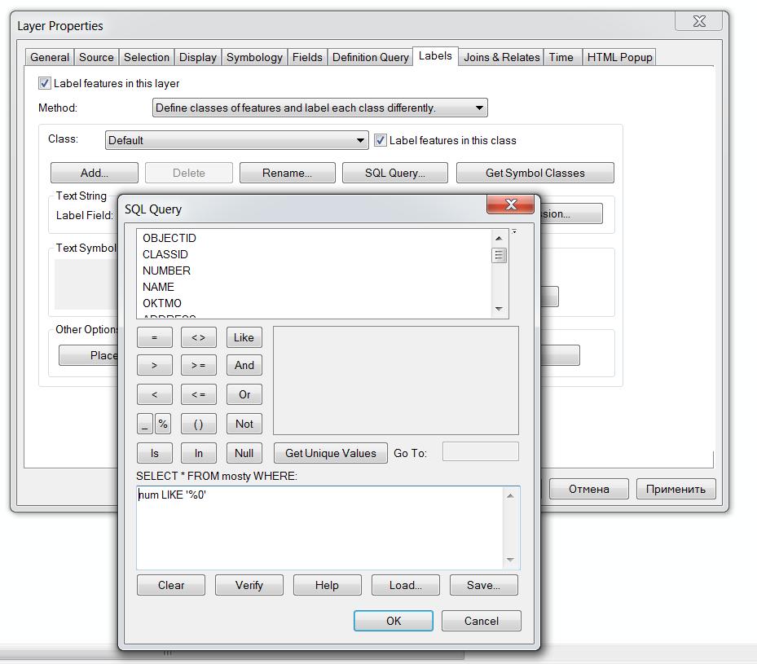Image resolution: width=757 pixels, height=664 pixels.
Task: Switch to the General tab
Action: click(x=49, y=57)
